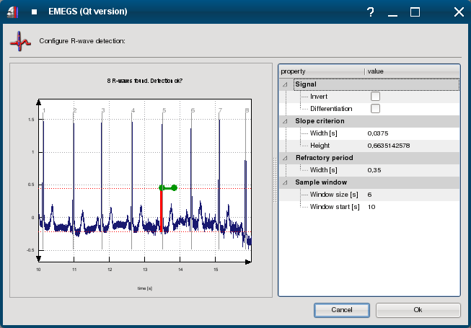Click the heartbeat R-wave icon

tap(20, 41)
